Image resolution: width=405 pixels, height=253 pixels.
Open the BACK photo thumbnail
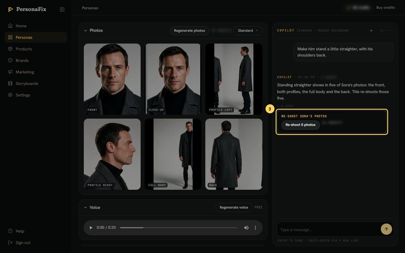234,154
